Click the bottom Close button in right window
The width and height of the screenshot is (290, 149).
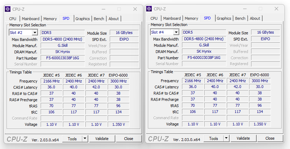tap(270, 138)
